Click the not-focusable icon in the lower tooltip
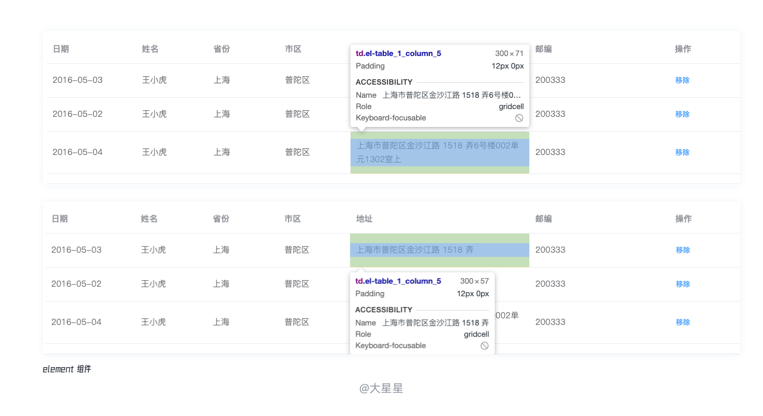763x416 pixels. click(x=485, y=346)
